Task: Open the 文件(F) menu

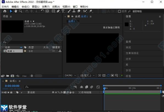Action: tap(5, 7)
